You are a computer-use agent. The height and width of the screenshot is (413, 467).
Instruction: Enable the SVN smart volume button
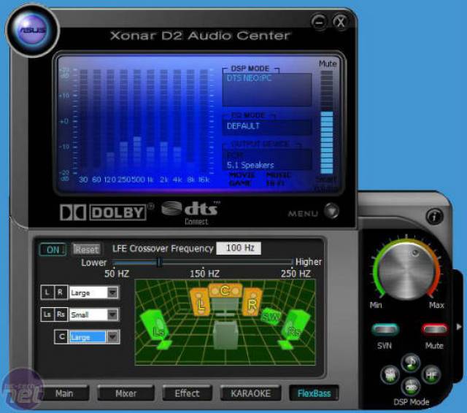(x=385, y=329)
